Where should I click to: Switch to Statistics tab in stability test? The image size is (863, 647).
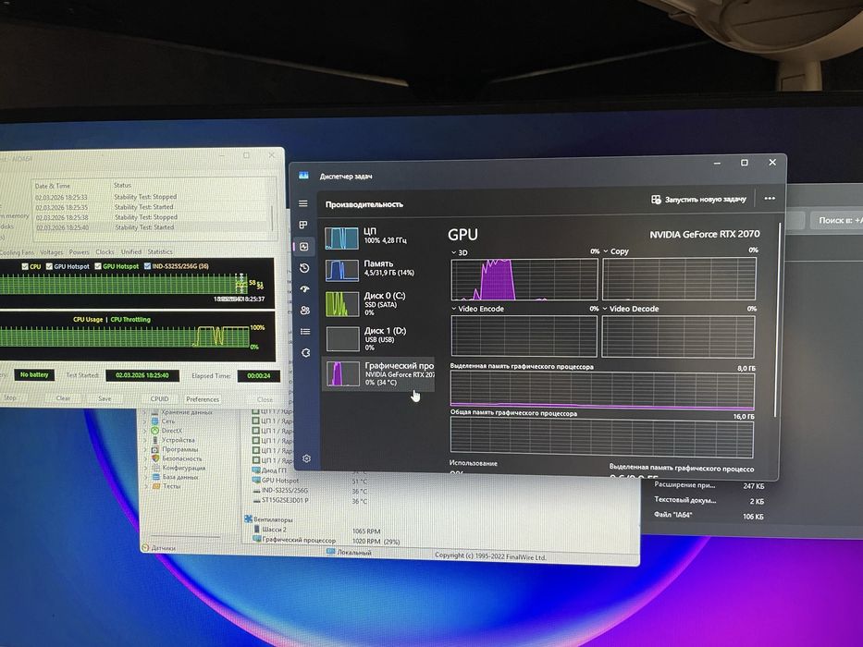click(x=160, y=252)
